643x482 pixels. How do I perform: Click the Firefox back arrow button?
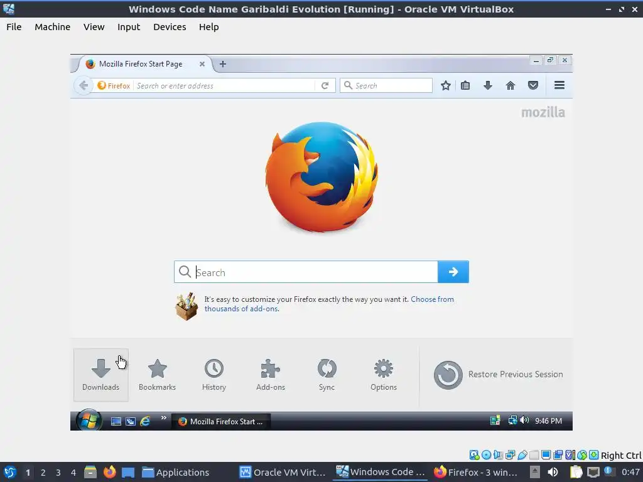tap(84, 85)
